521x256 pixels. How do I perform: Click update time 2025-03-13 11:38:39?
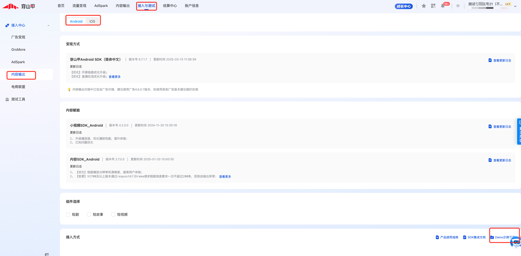coord(175,60)
